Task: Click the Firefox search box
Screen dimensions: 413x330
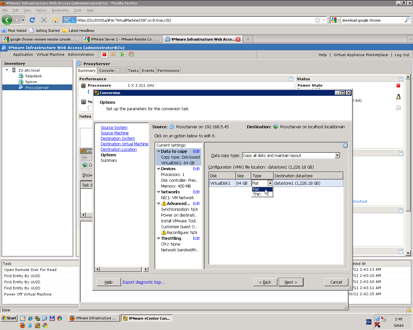Action: coord(372,20)
